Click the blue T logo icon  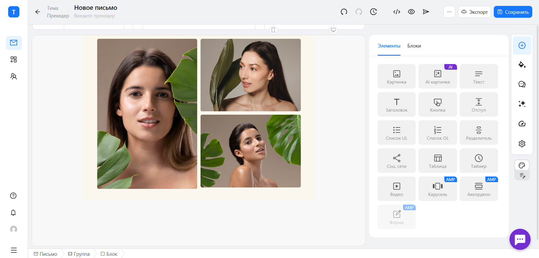[14, 12]
